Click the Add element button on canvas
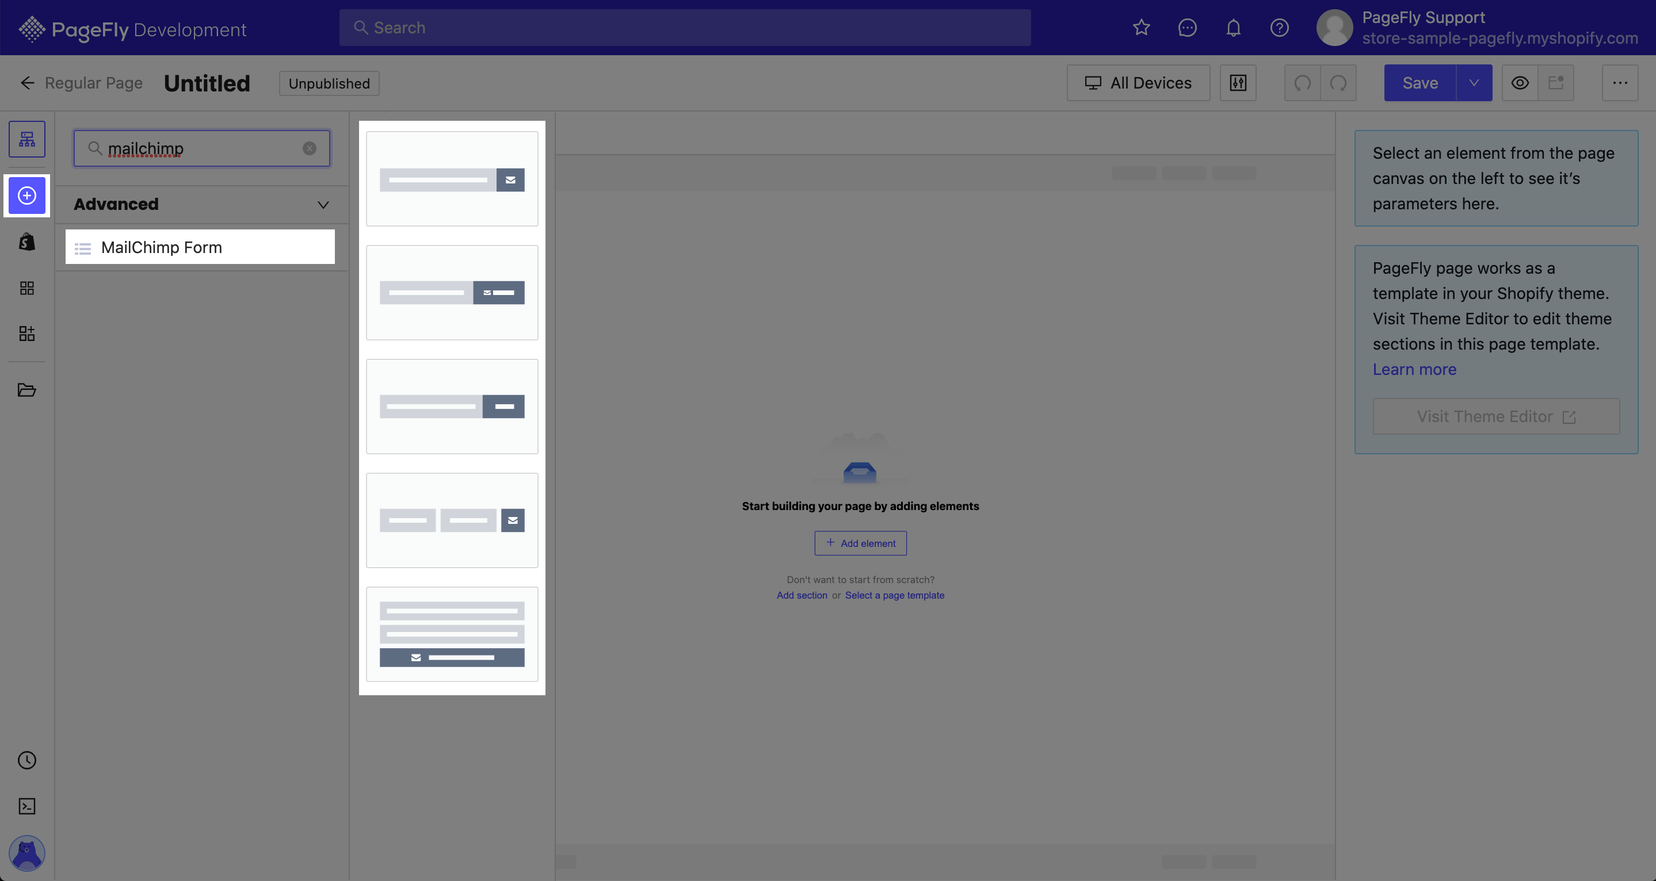 (x=860, y=543)
